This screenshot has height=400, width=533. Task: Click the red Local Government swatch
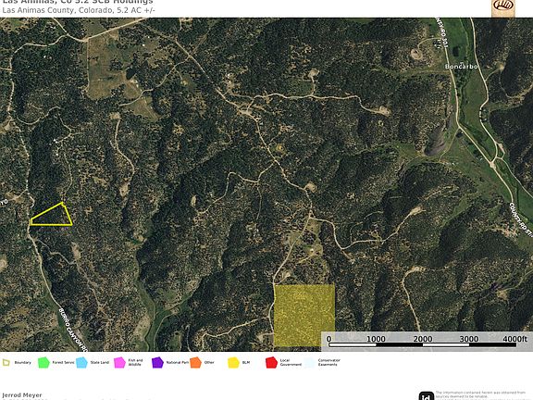[x=272, y=363]
